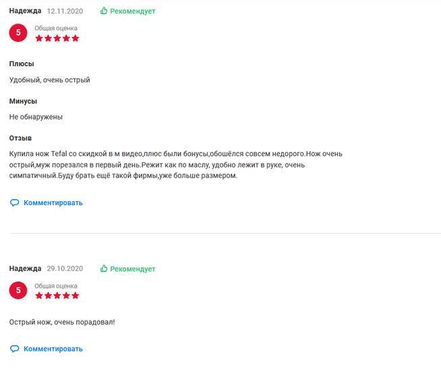The width and height of the screenshot is (441, 368).
Task: Click red score badge in the 29.10.2020 review
Action: 18,290
